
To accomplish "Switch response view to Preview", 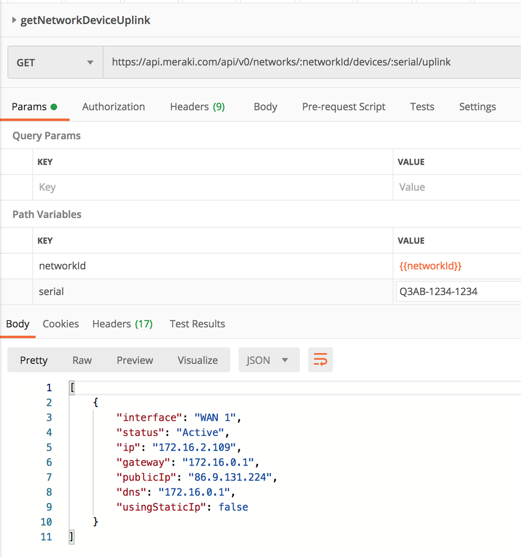I will click(x=135, y=360).
